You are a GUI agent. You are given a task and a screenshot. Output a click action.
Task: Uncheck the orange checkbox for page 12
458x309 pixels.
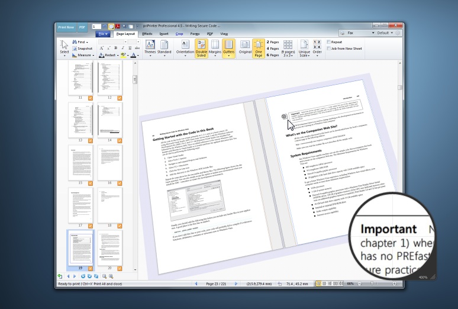[120, 98]
